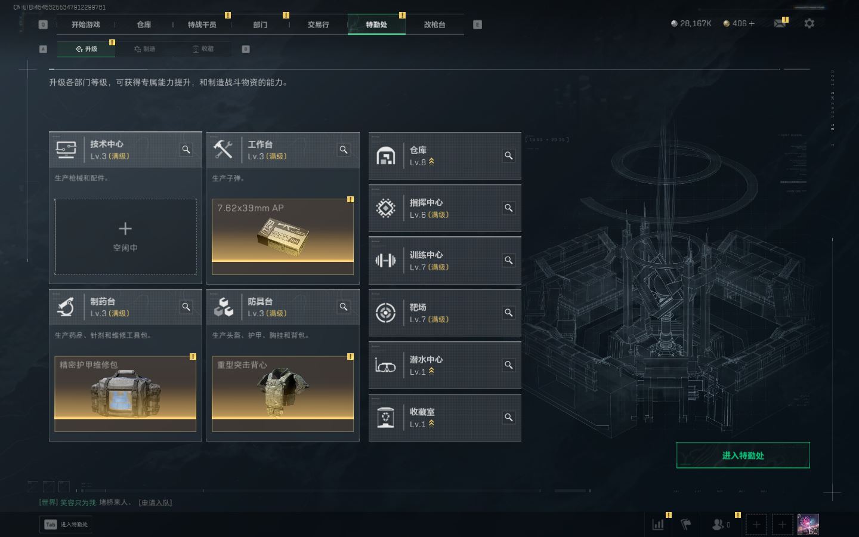859x537 pixels.
Task: Switch to the 交易行 tab
Action: click(318, 24)
